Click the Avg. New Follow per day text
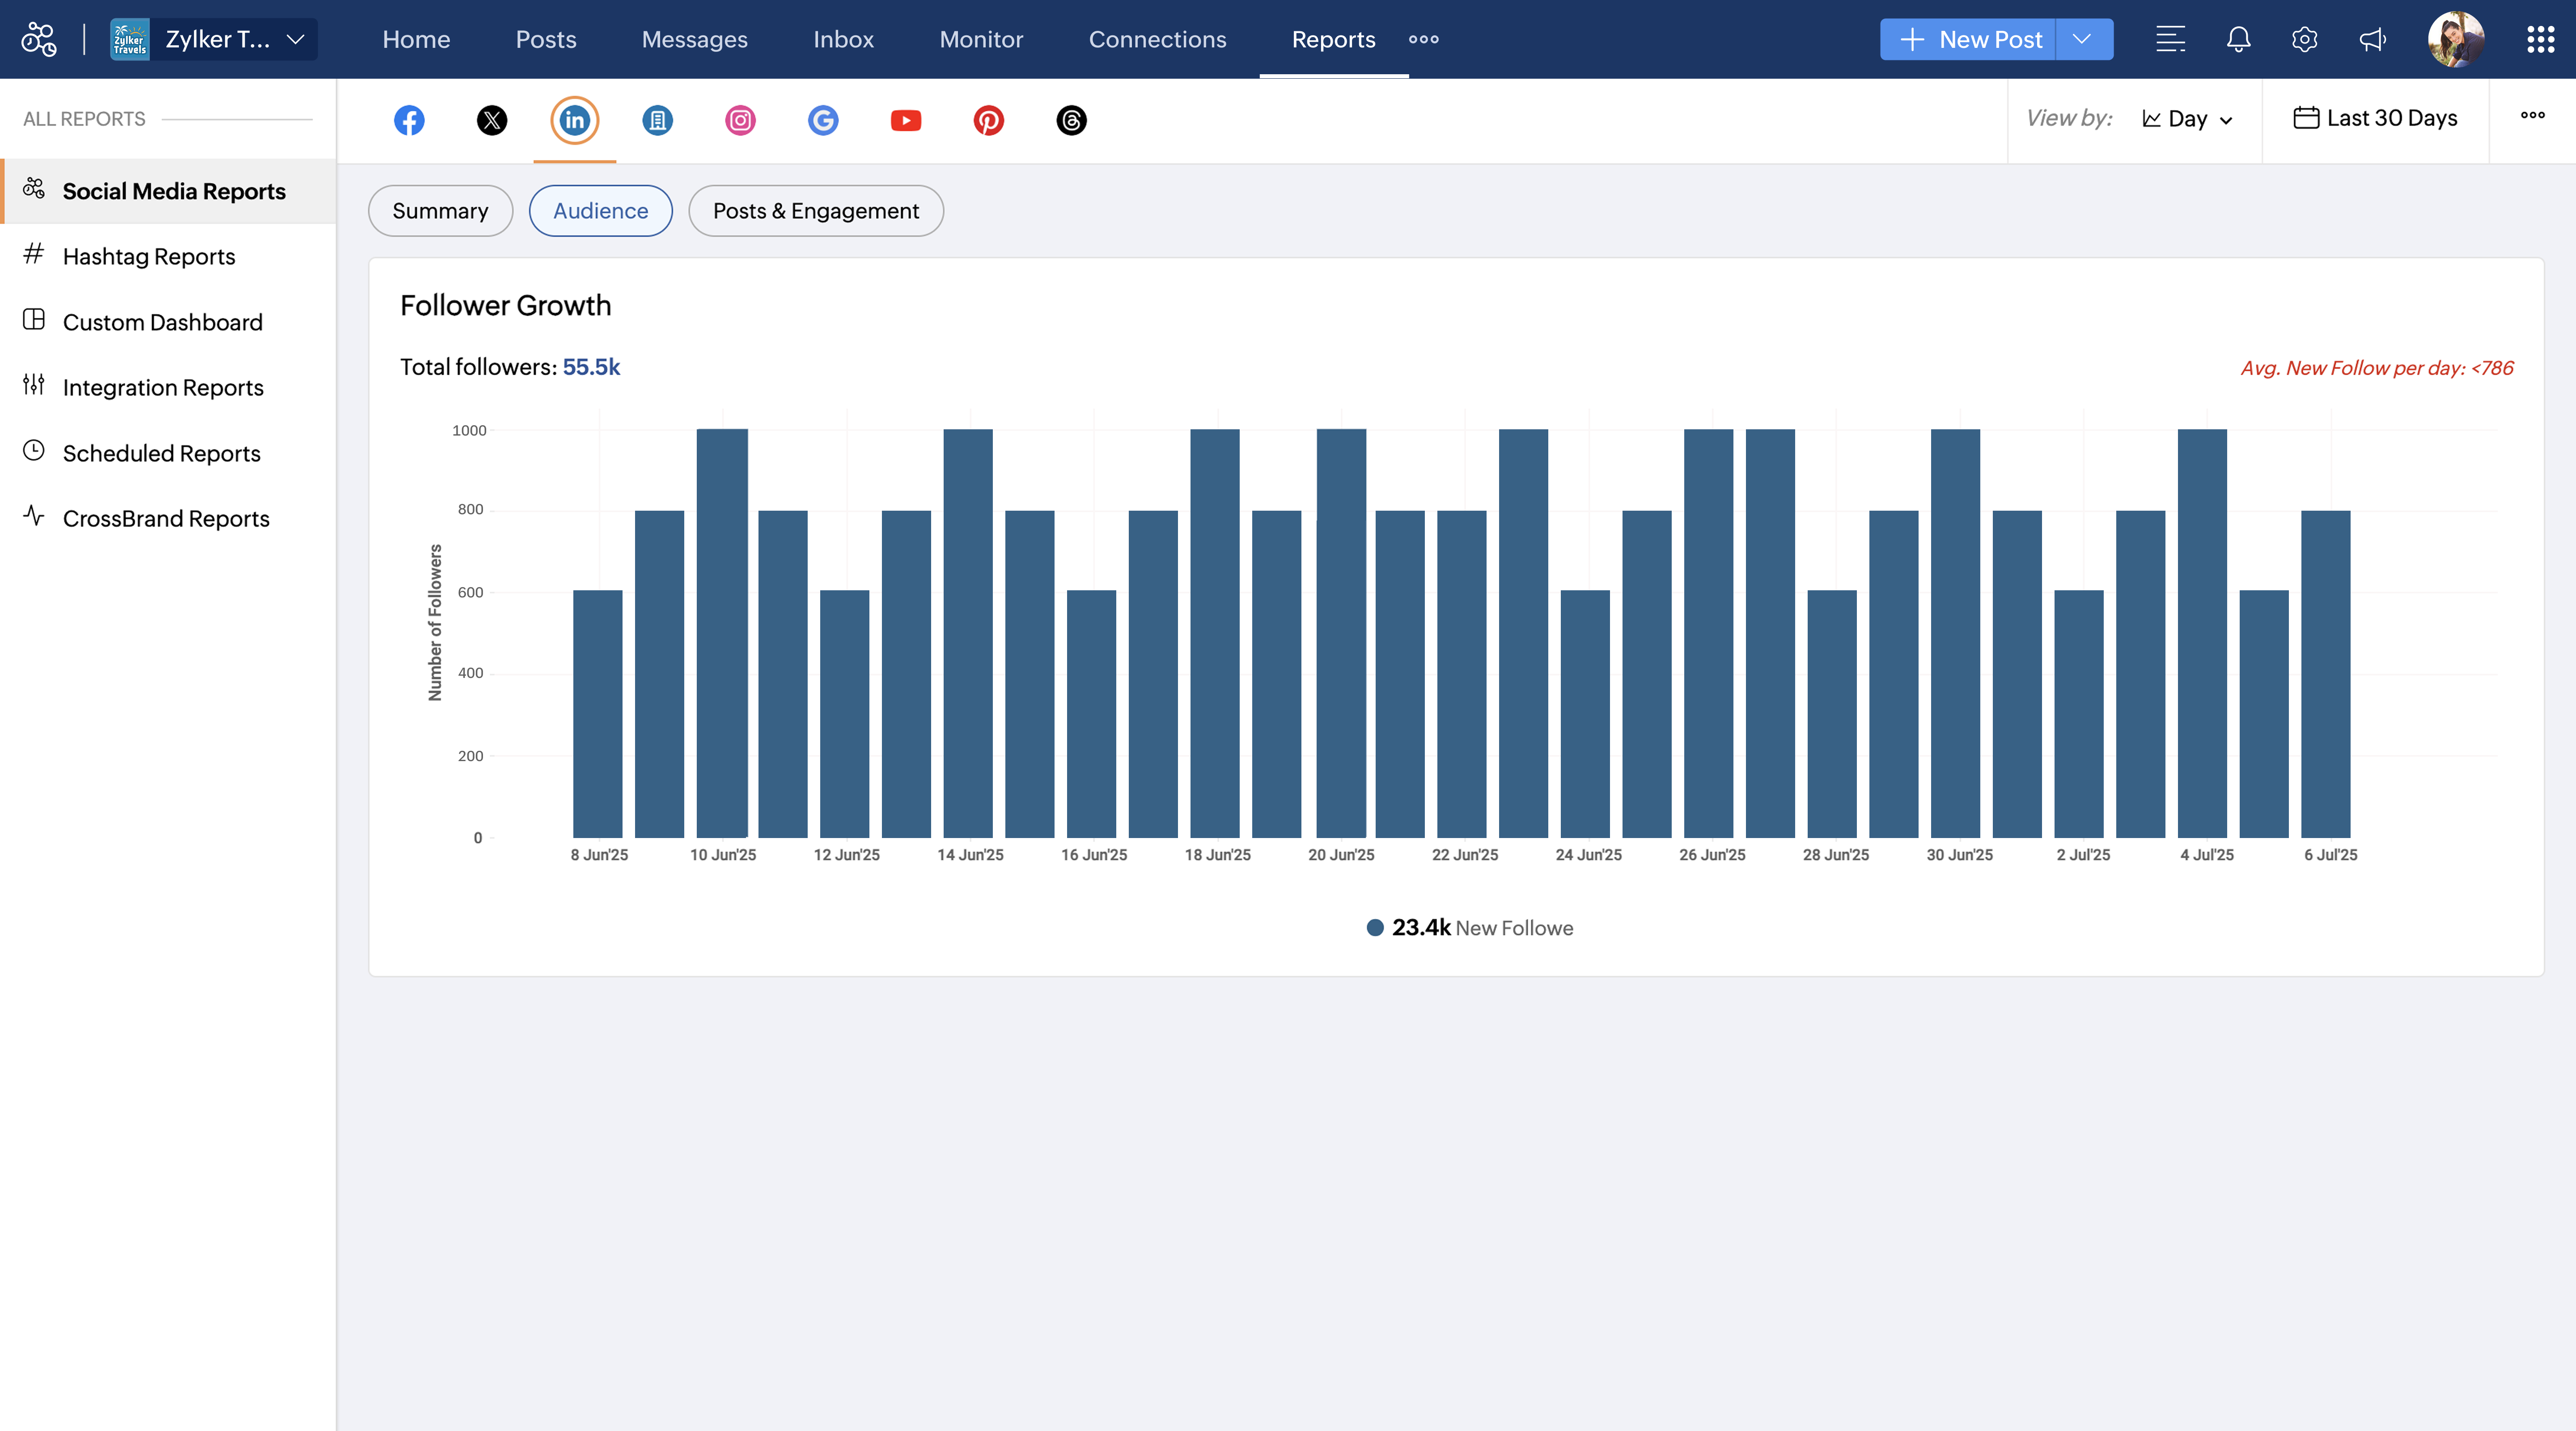Screen dimensions: 2576x1431 pos(2377,368)
